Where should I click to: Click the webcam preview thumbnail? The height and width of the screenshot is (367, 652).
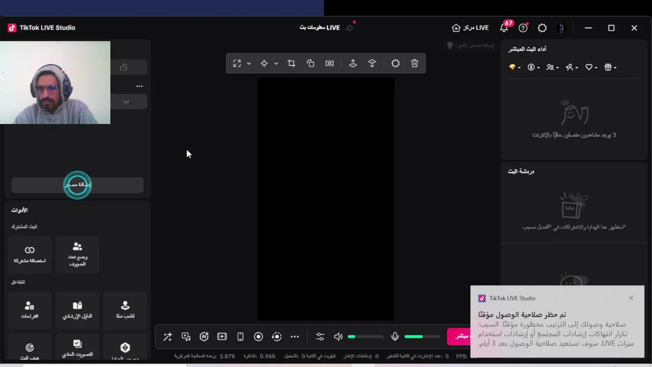point(55,83)
